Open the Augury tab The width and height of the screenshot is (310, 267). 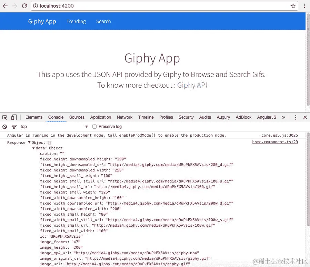click(x=223, y=117)
